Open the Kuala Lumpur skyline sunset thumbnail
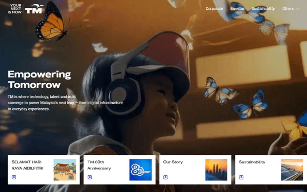This screenshot has width=307, height=192. pos(216,170)
